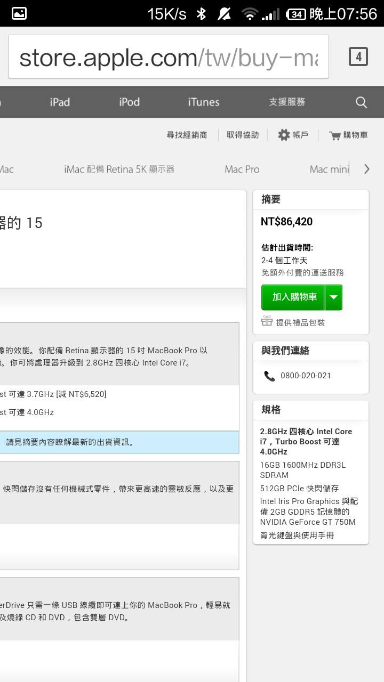This screenshot has width=384, height=682.
Task: Click the 加入購物車 button
Action: tap(294, 297)
